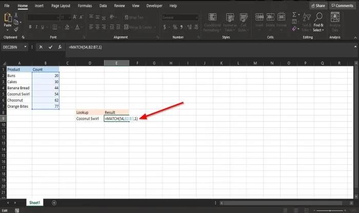Open the File menu
Image resolution: width=359 pixels, height=213 pixels.
click(x=7, y=6)
